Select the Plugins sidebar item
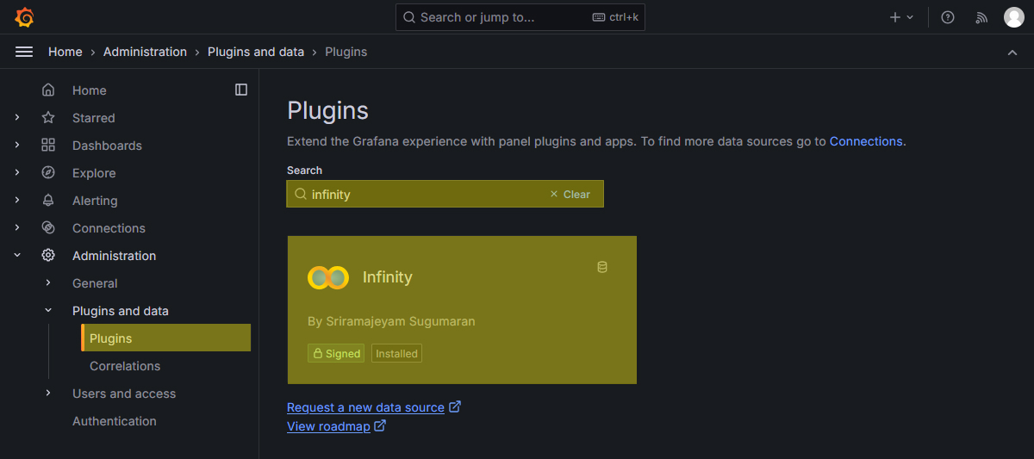Screen dimensions: 1034x459 166,338
